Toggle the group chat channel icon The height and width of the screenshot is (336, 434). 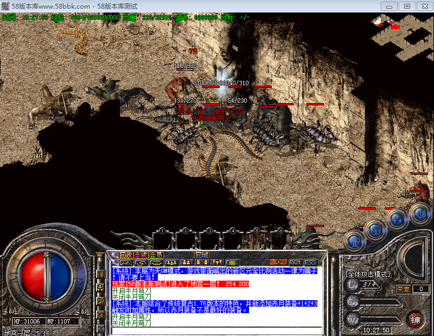pos(100,288)
